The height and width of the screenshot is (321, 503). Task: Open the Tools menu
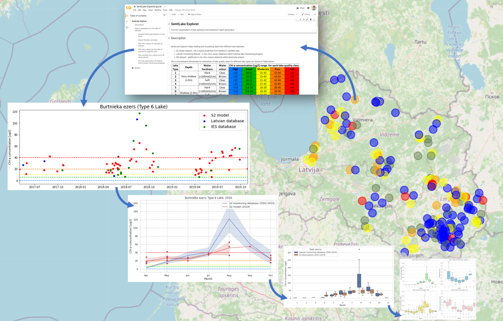tap(165, 10)
